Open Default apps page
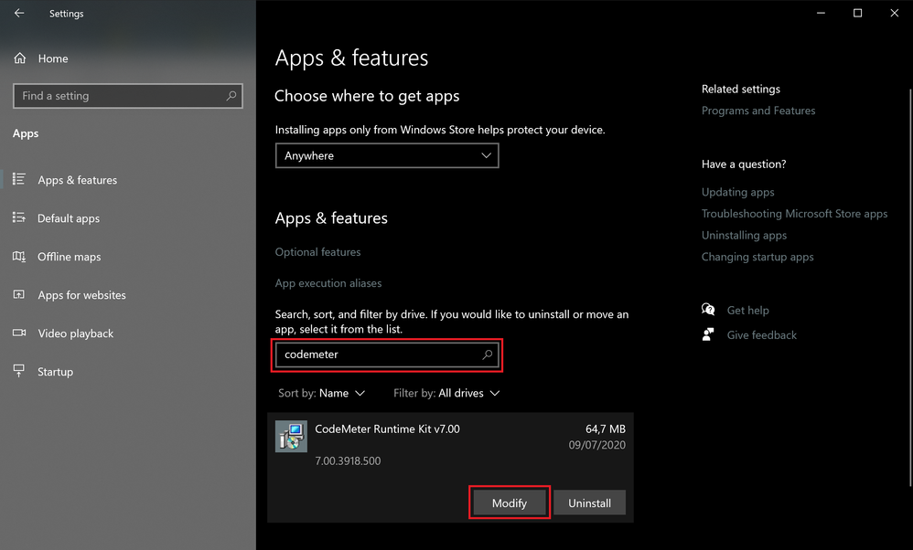 (68, 218)
